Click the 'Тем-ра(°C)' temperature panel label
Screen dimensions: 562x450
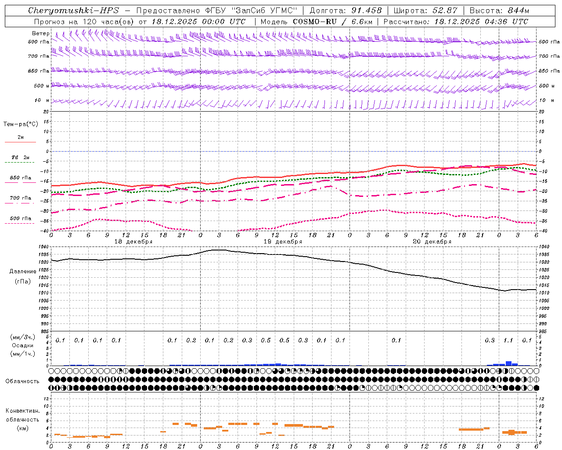(x=21, y=124)
